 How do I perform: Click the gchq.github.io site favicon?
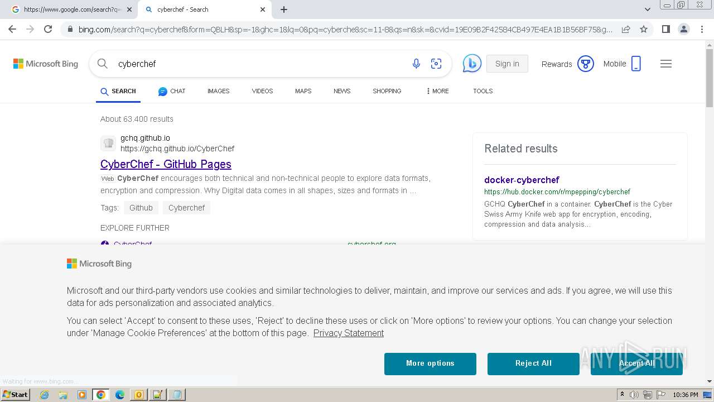click(x=108, y=143)
